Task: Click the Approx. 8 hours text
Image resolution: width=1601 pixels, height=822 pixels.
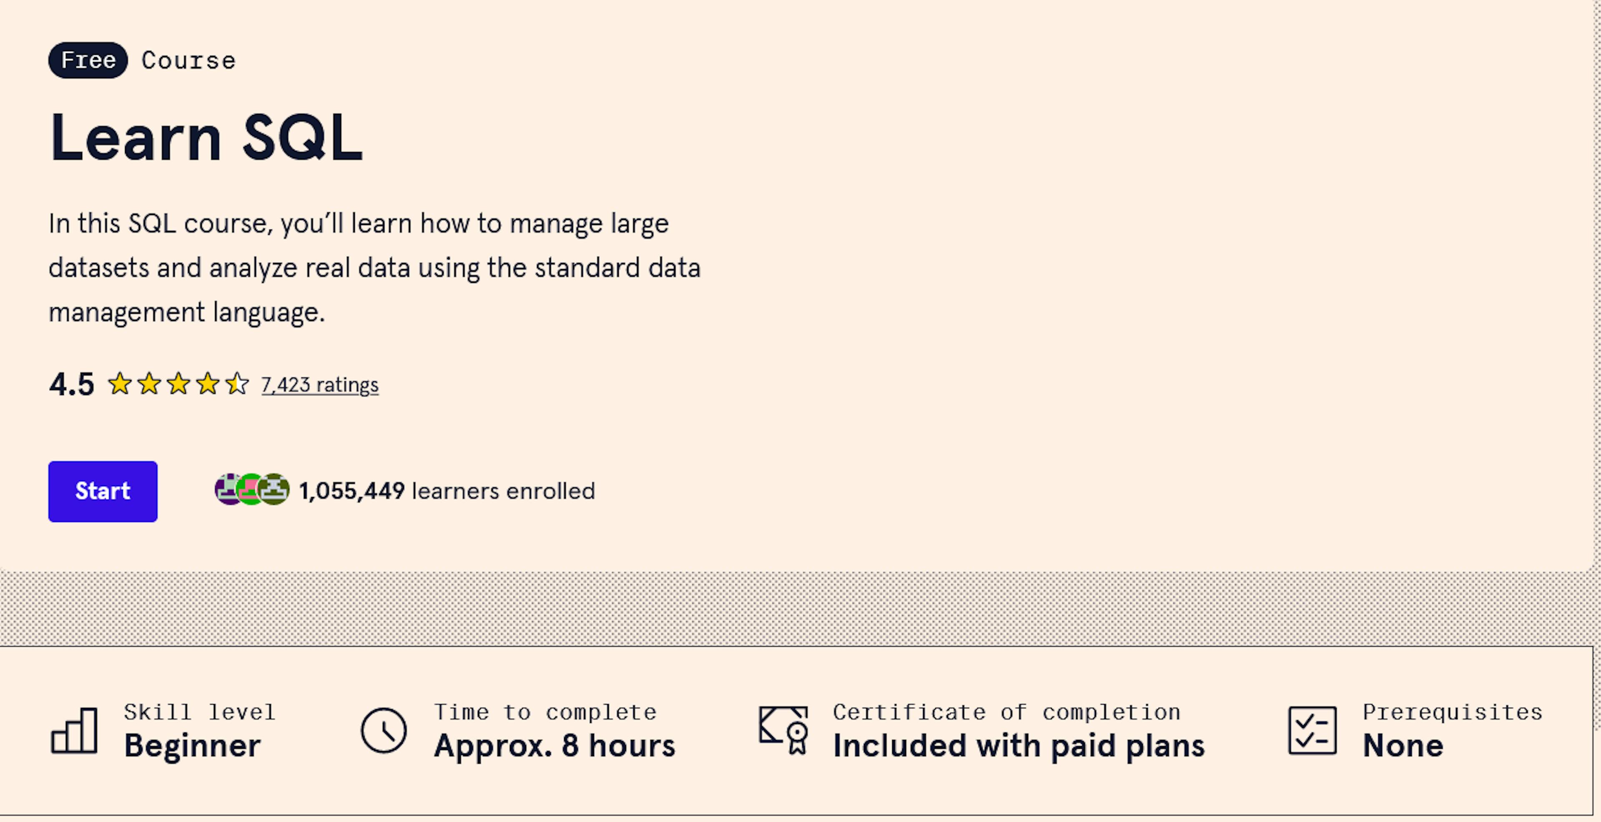Action: coord(555,746)
